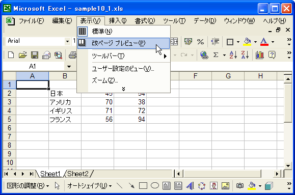
Task: Apply the Borders icon
Action: (230, 42)
